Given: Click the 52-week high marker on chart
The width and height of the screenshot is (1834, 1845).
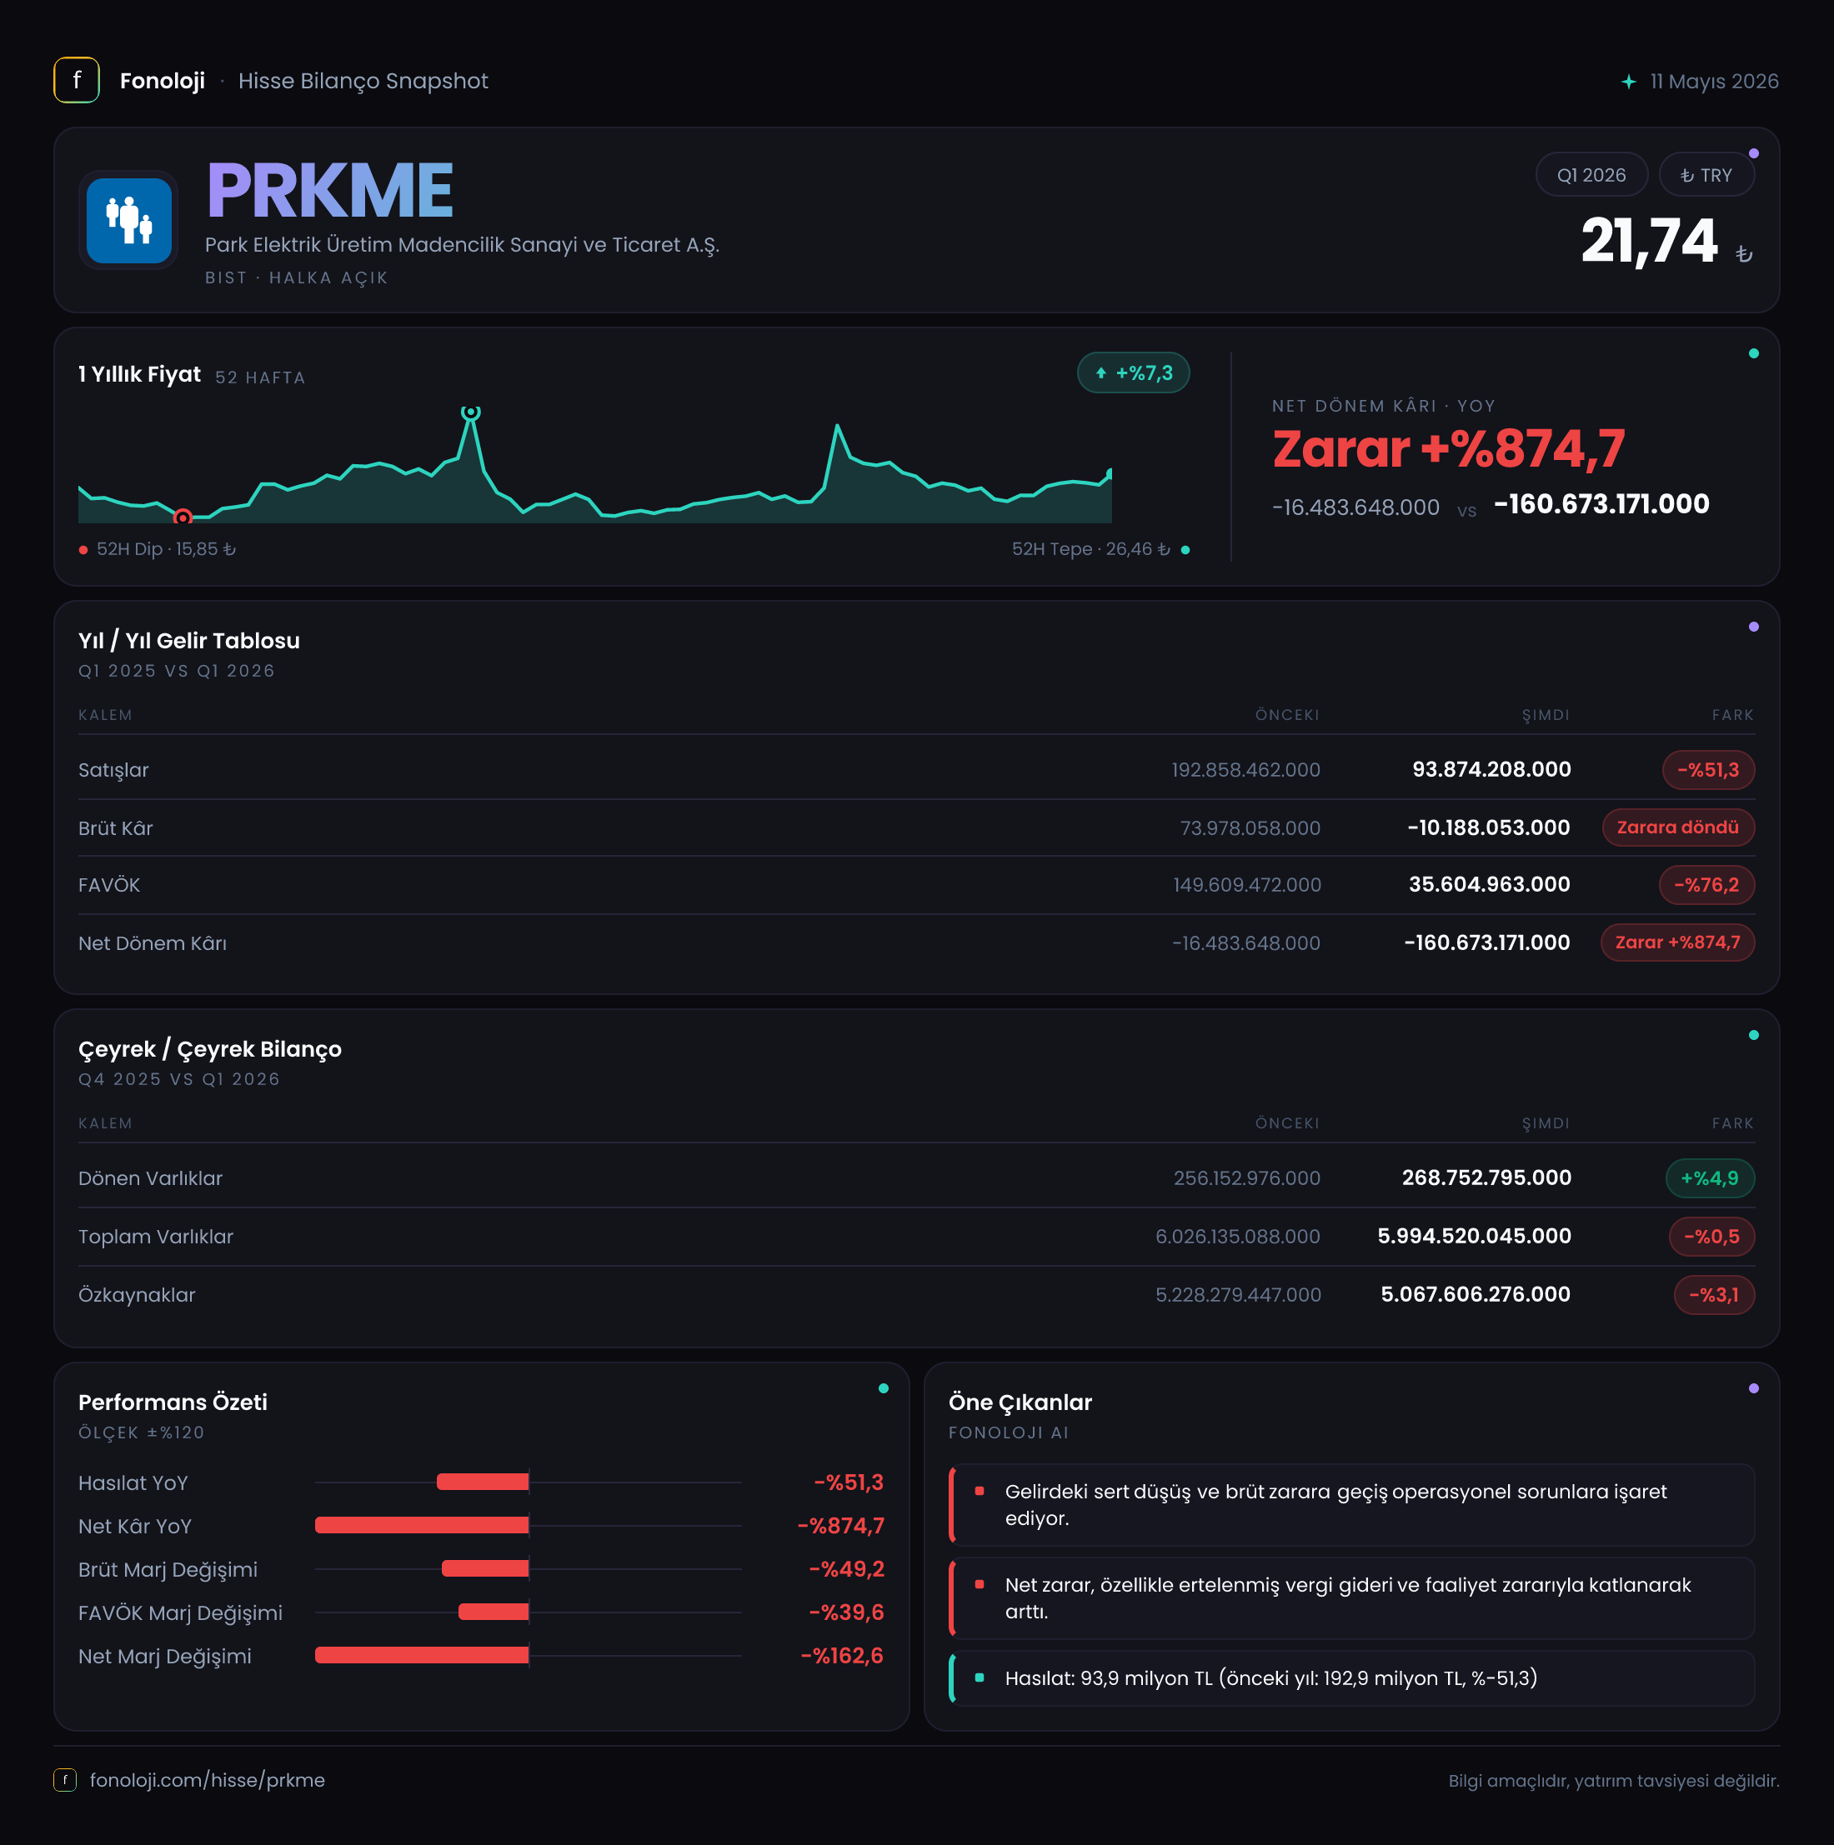Looking at the screenshot, I should pyautogui.click(x=470, y=412).
